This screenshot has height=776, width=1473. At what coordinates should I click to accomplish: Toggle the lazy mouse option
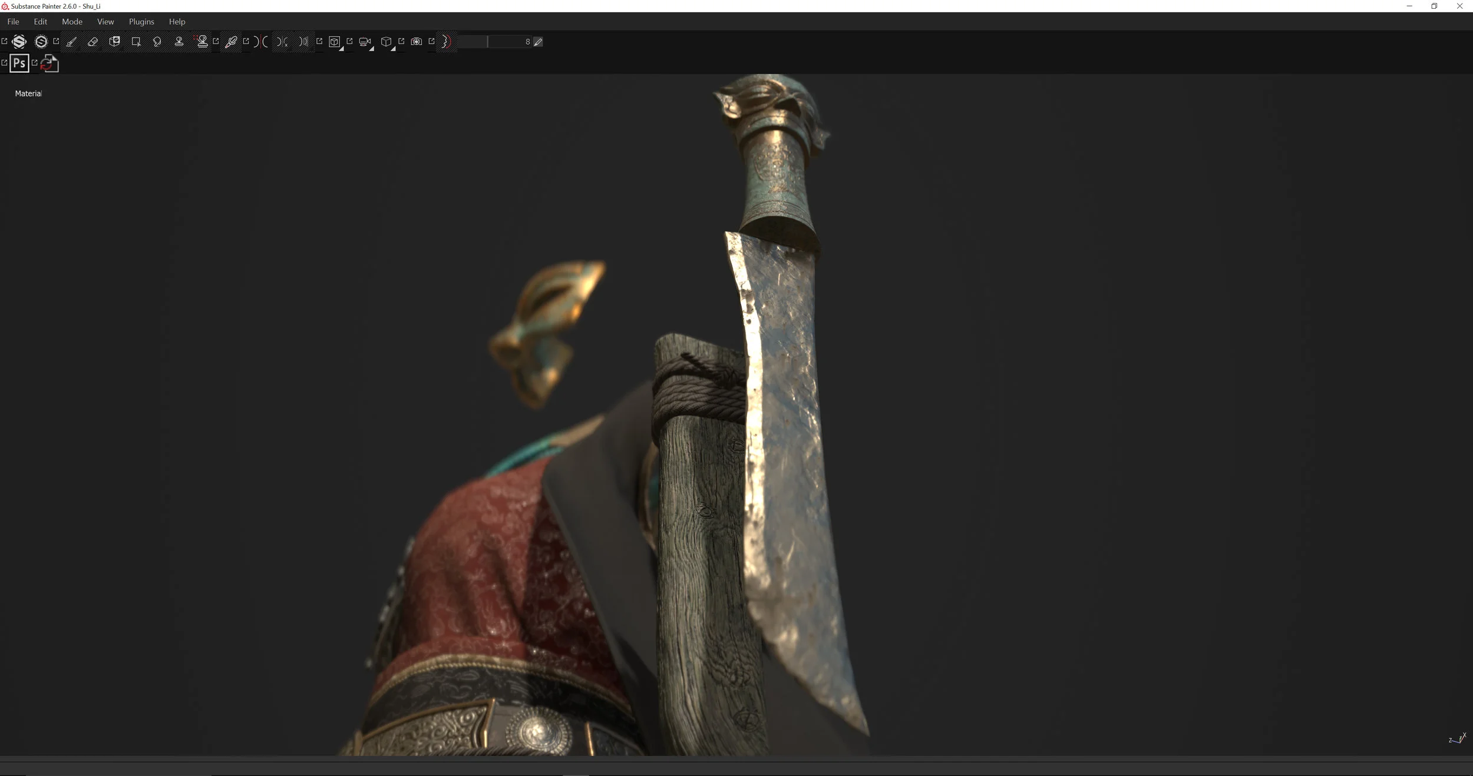(446, 42)
